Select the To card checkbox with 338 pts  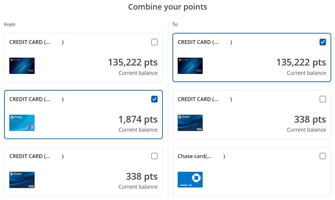[323, 99]
